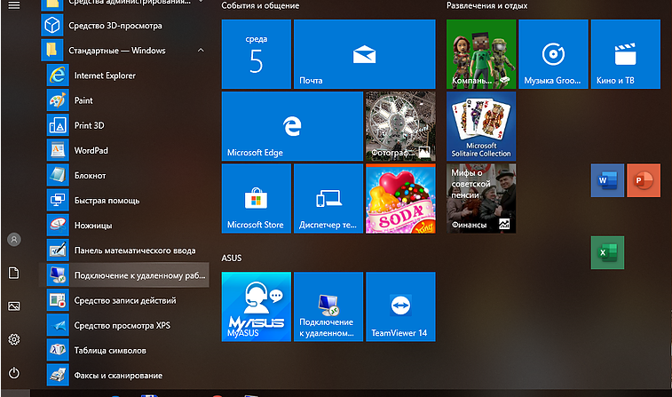Open the Фотографии photos tile
This screenshot has width=672, height=397.
(400, 126)
